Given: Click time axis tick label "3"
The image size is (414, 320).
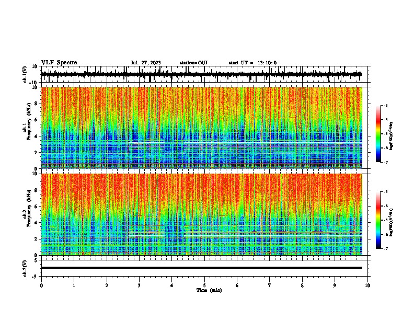Looking at the screenshot, I should click(139, 285).
